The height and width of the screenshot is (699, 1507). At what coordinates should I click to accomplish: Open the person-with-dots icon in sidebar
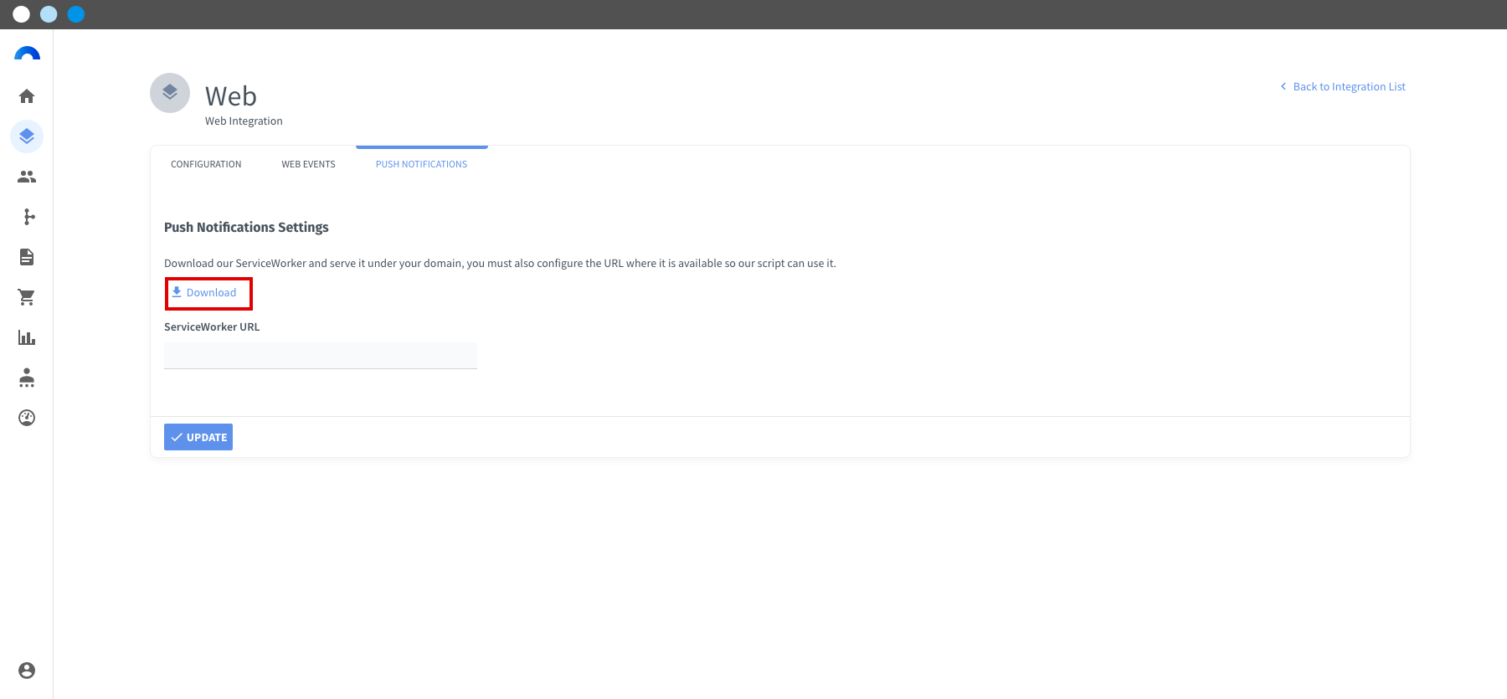(x=27, y=378)
